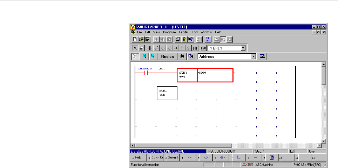Click the Cut scissors icon

point(156,39)
